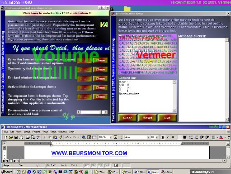
Task: Expand the 100% zoom dropdown
Action: pos(111,137)
